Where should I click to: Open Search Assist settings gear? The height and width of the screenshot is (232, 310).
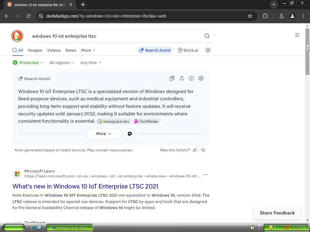pyautogui.click(x=201, y=78)
